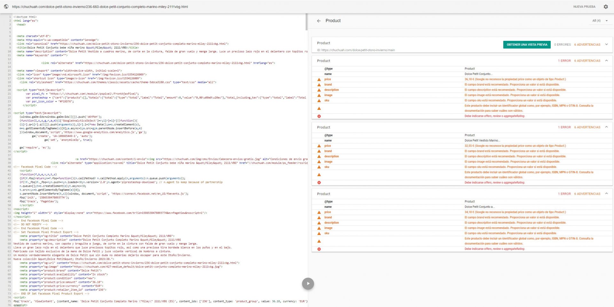Screen dimensions: 614x307
Task: Click the code panel vertical scrollbar
Action: click(307, 22)
